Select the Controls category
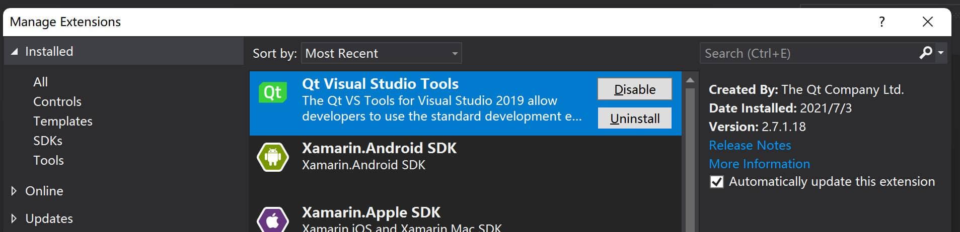This screenshot has height=232, width=960. coord(57,101)
